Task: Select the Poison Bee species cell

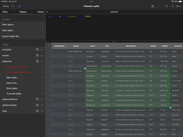Action: pos(177,120)
